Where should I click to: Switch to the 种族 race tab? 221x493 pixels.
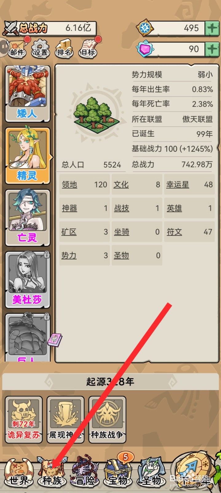[x=52, y=472]
